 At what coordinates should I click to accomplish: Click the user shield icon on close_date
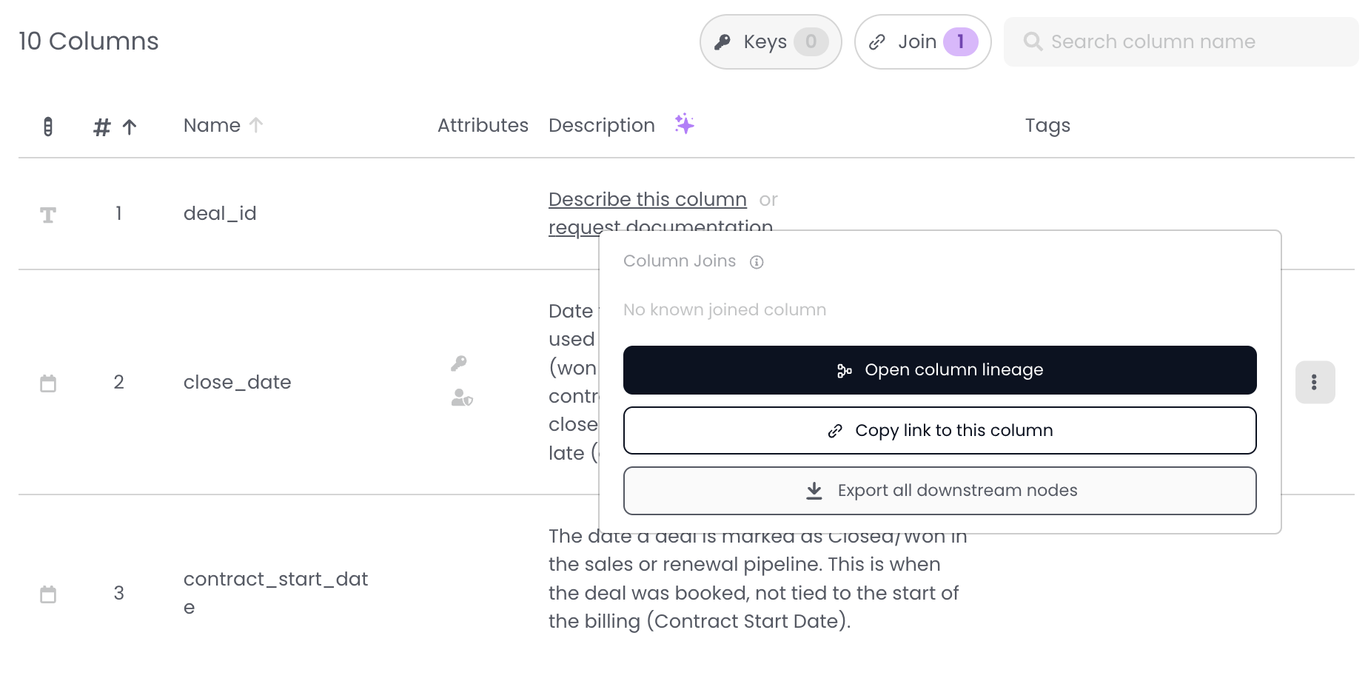[462, 398]
